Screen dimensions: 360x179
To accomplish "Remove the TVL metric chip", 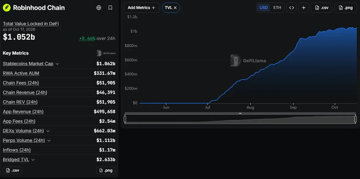I will pyautogui.click(x=175, y=8).
